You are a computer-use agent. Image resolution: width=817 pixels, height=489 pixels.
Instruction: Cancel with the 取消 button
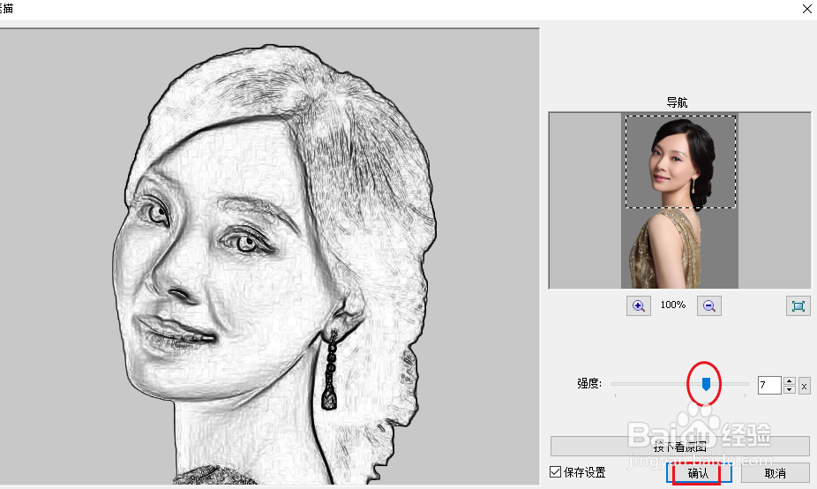tap(775, 473)
